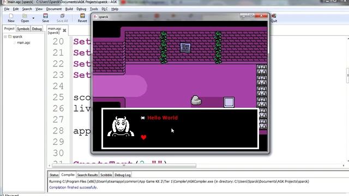Open the Document menu
The image size is (349, 196).
54,9
